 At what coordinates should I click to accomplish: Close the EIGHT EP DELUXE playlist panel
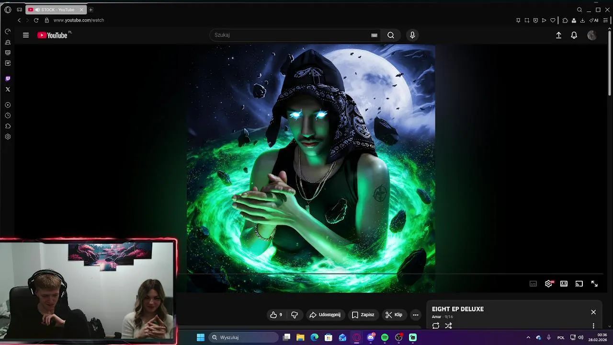tap(593, 312)
